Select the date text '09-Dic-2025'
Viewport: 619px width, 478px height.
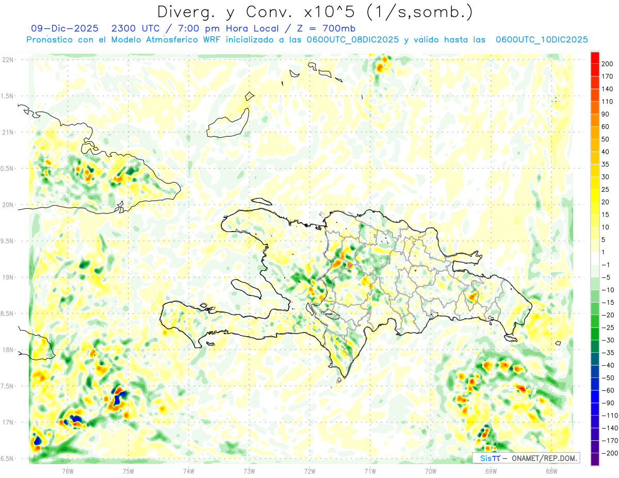click(x=64, y=28)
